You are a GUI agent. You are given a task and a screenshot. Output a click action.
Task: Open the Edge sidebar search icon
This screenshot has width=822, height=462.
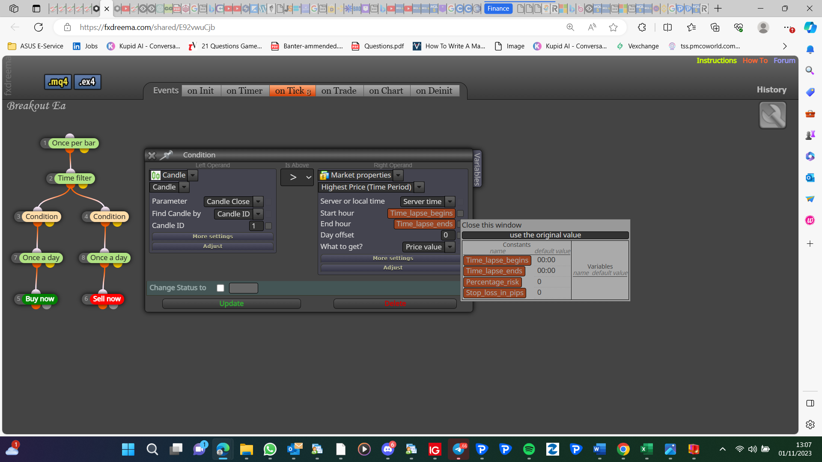click(810, 71)
